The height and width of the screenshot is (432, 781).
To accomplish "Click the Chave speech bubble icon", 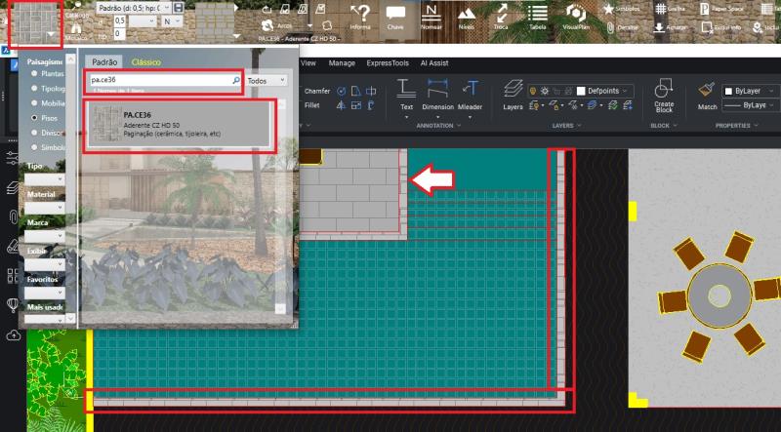I will pyautogui.click(x=395, y=15).
